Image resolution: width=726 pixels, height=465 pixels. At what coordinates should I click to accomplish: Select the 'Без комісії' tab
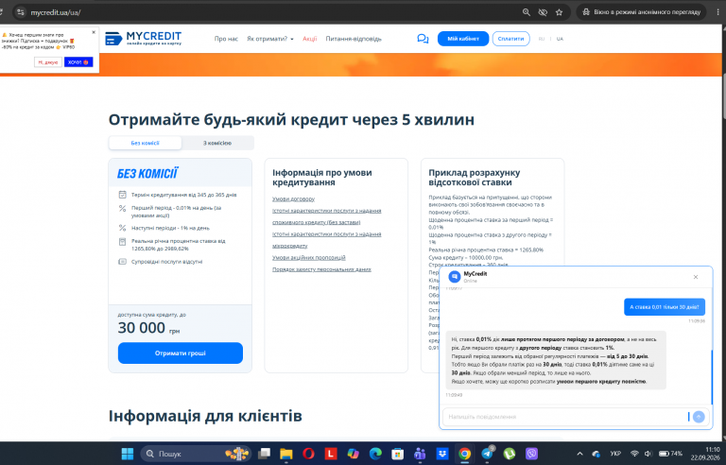click(x=145, y=143)
